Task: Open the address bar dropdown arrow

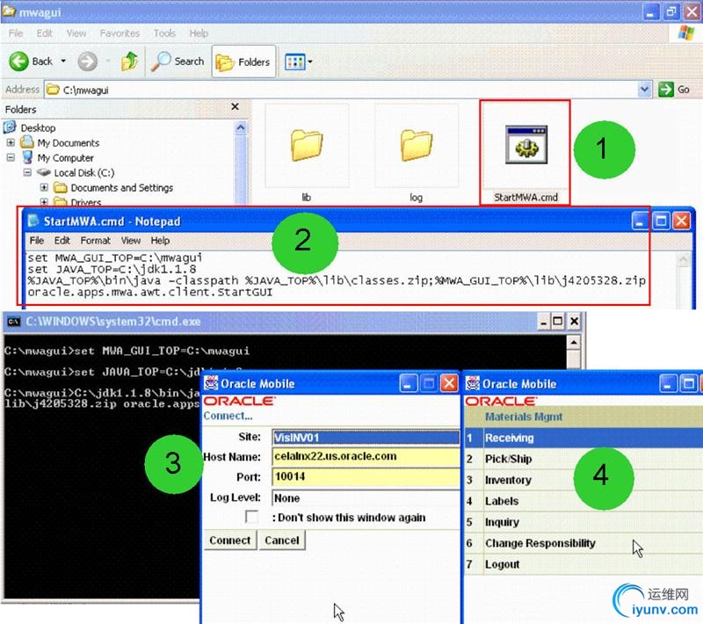Action: click(644, 90)
